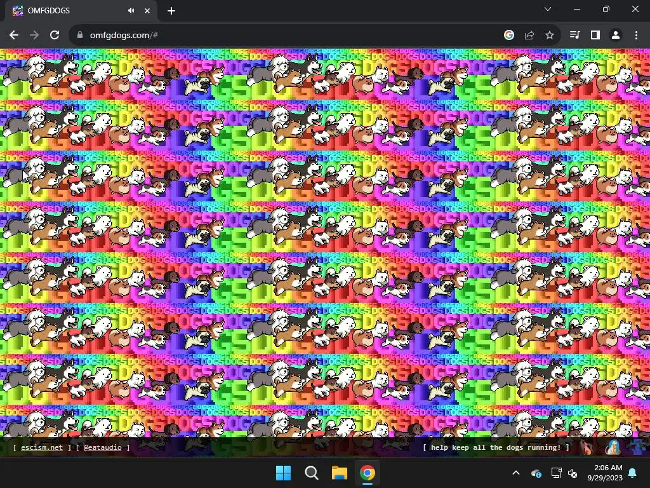Click the Google icon in address bar

(509, 36)
